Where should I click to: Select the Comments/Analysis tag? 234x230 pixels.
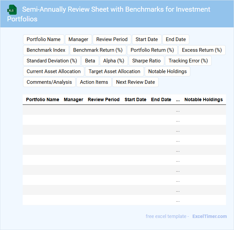point(49,82)
